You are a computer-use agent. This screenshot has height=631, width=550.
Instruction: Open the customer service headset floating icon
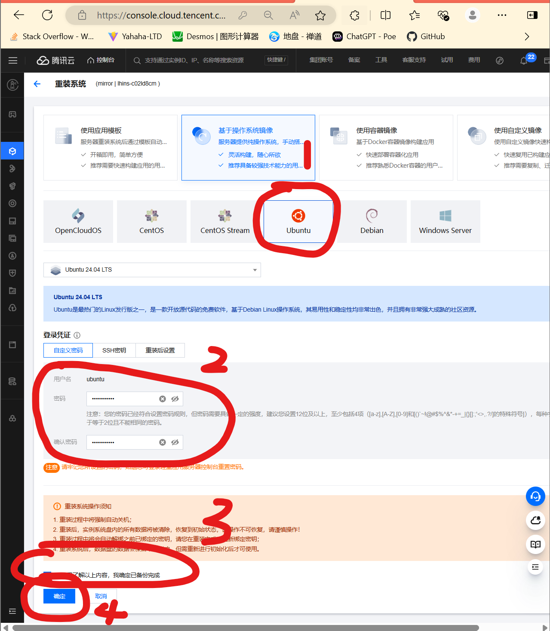[x=535, y=496]
